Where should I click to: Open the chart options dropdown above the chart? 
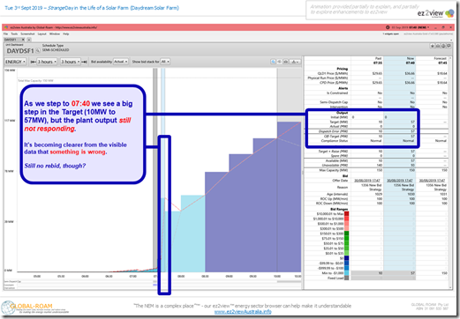click(295, 62)
